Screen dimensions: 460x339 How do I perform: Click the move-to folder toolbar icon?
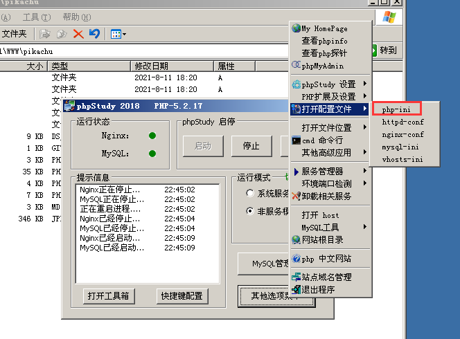[45, 34]
